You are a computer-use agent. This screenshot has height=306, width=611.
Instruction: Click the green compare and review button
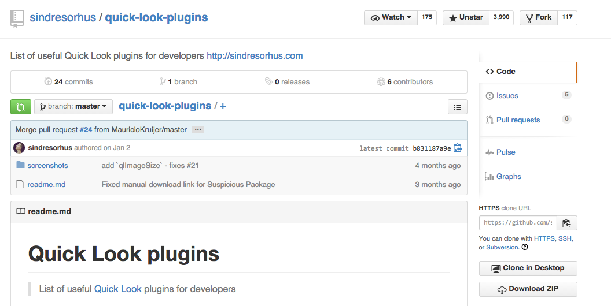point(21,107)
